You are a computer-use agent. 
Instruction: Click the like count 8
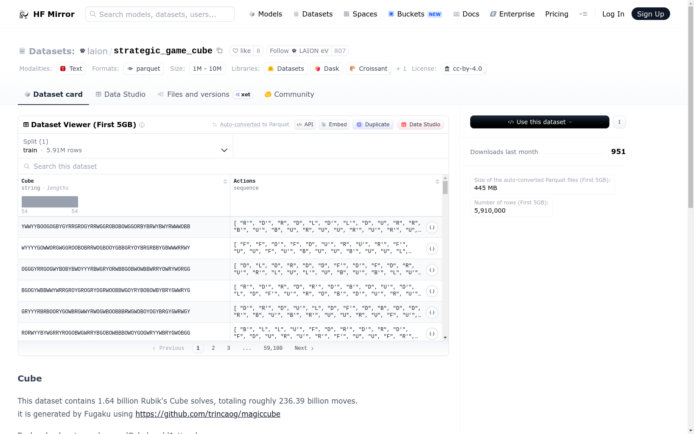[259, 51]
